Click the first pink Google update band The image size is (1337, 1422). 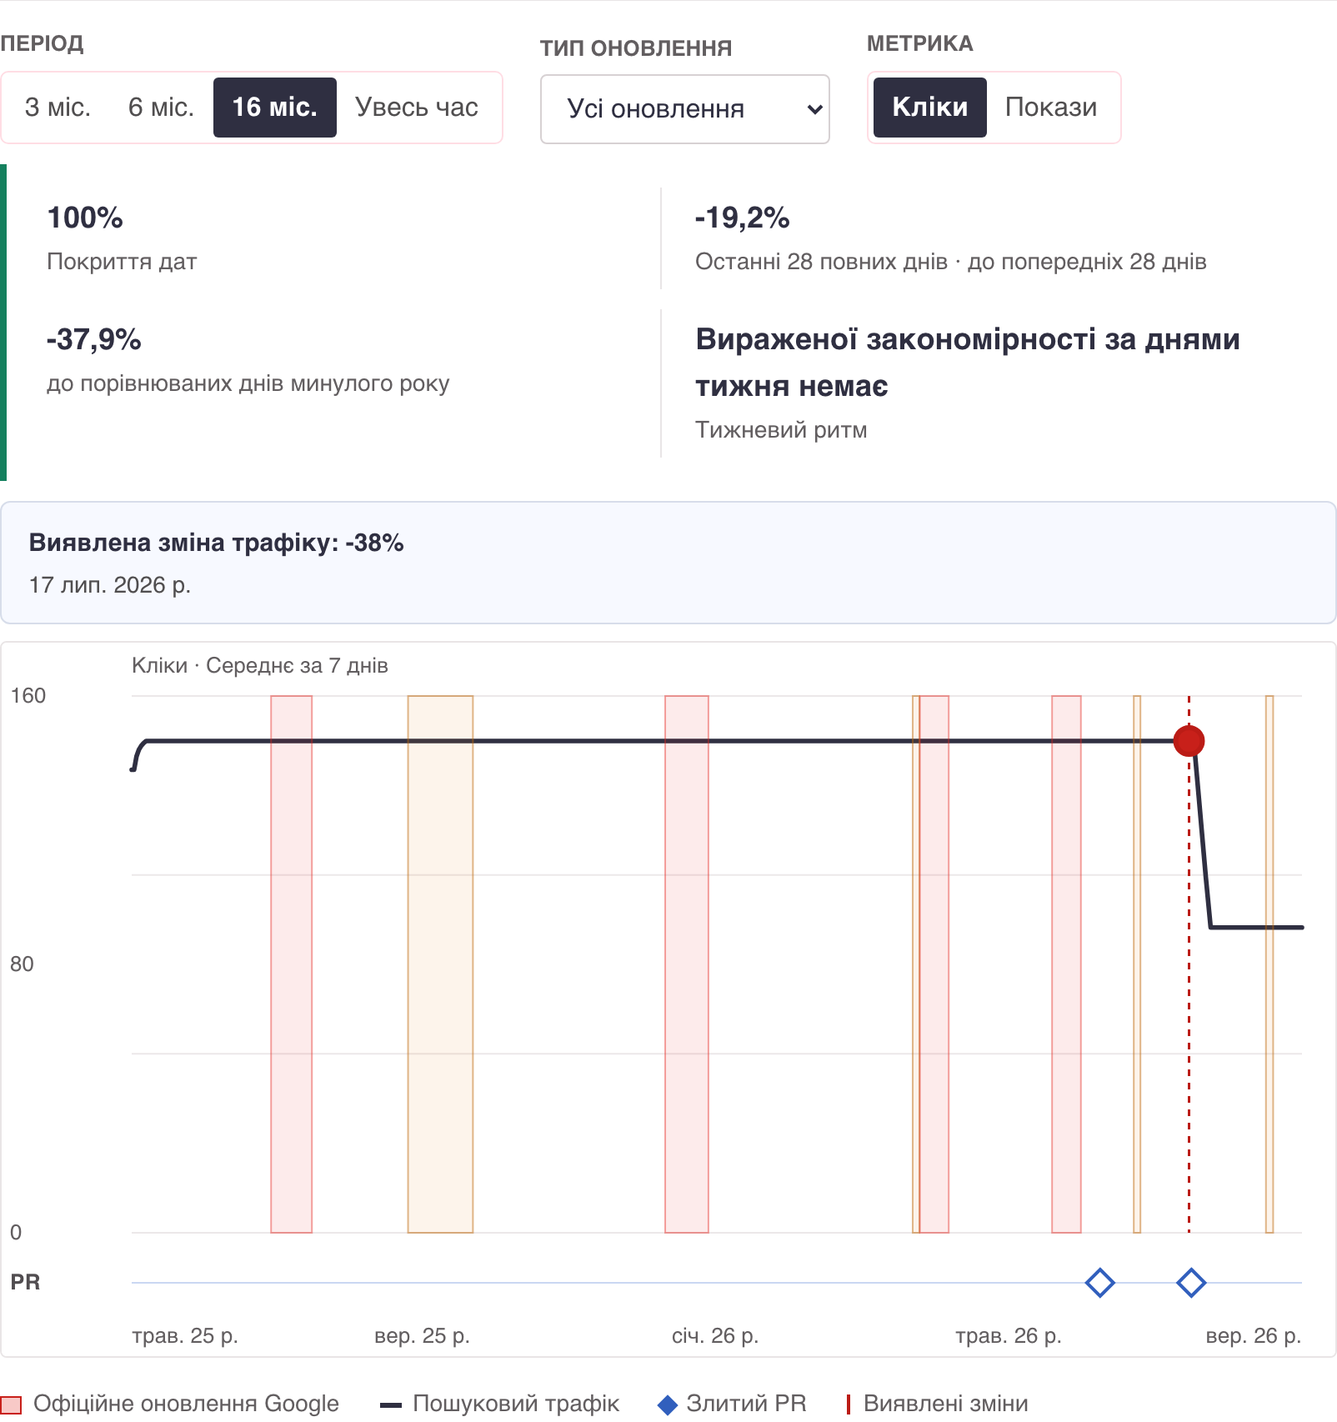tap(292, 964)
